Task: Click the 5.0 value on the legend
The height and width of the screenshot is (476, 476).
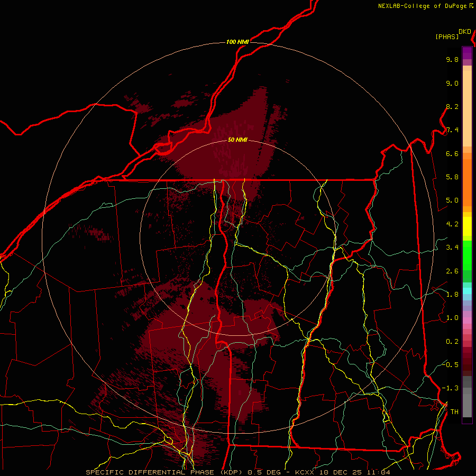Action: [x=452, y=200]
